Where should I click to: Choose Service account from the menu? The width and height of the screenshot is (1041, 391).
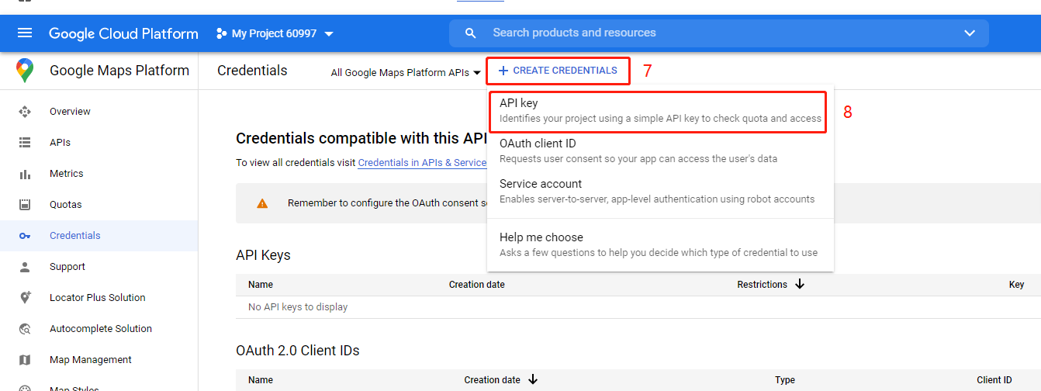660,192
